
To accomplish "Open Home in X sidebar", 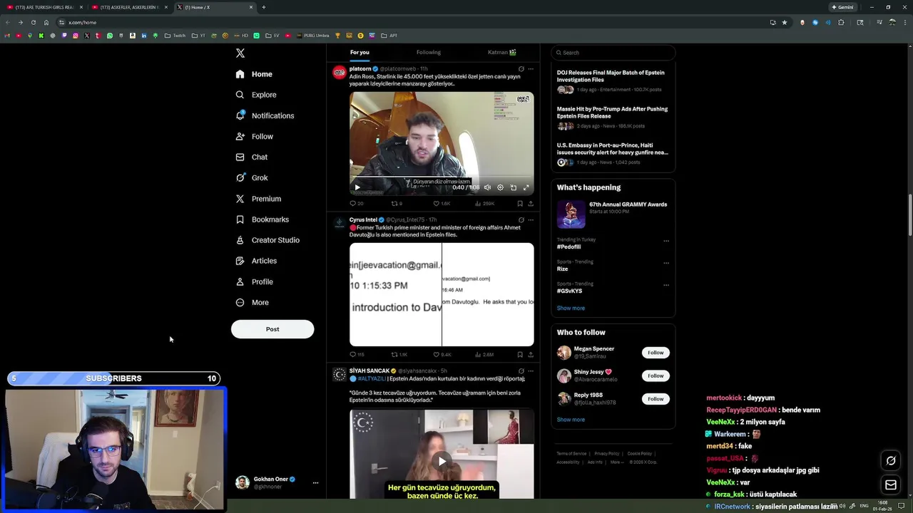I will pos(254,74).
